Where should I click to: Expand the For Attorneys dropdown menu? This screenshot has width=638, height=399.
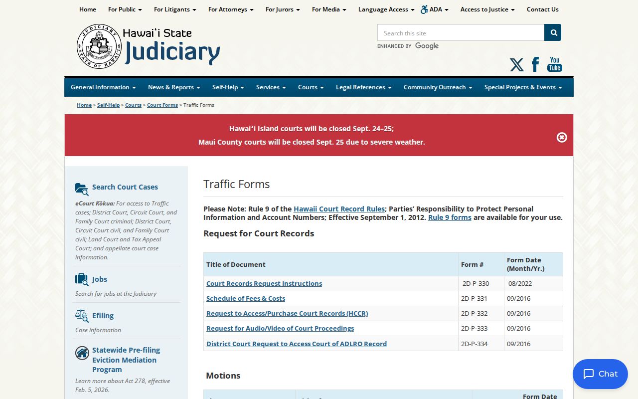(x=231, y=9)
